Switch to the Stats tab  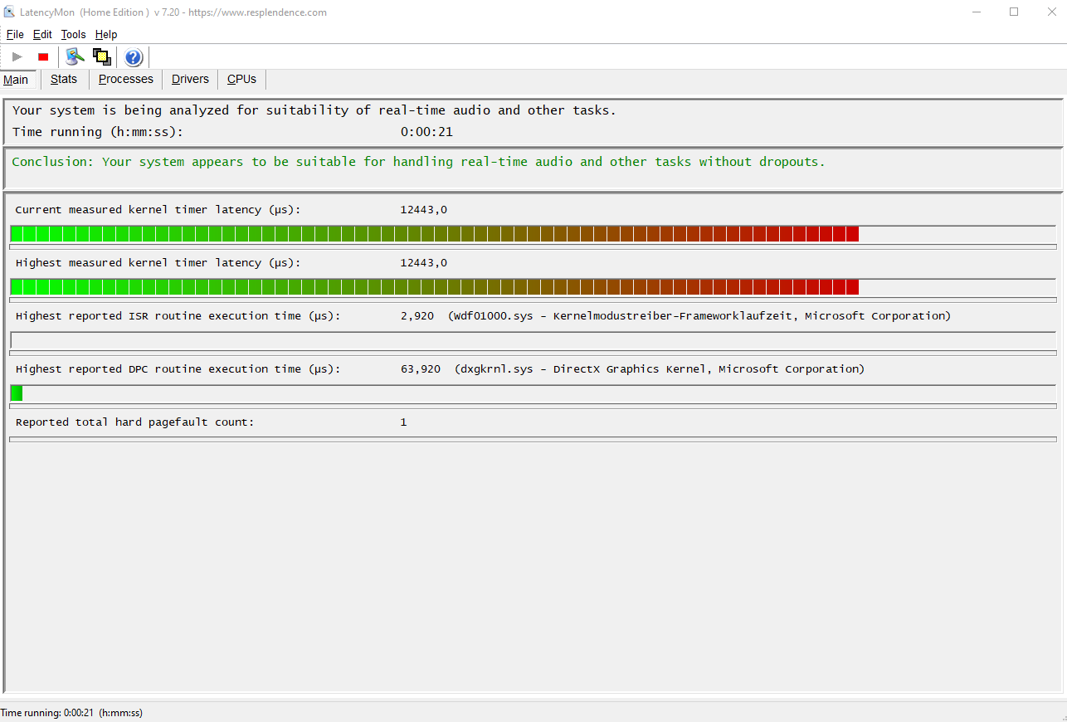click(x=64, y=79)
